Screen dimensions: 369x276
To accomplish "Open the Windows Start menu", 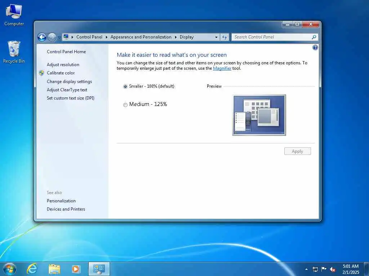I will pos(9,269).
